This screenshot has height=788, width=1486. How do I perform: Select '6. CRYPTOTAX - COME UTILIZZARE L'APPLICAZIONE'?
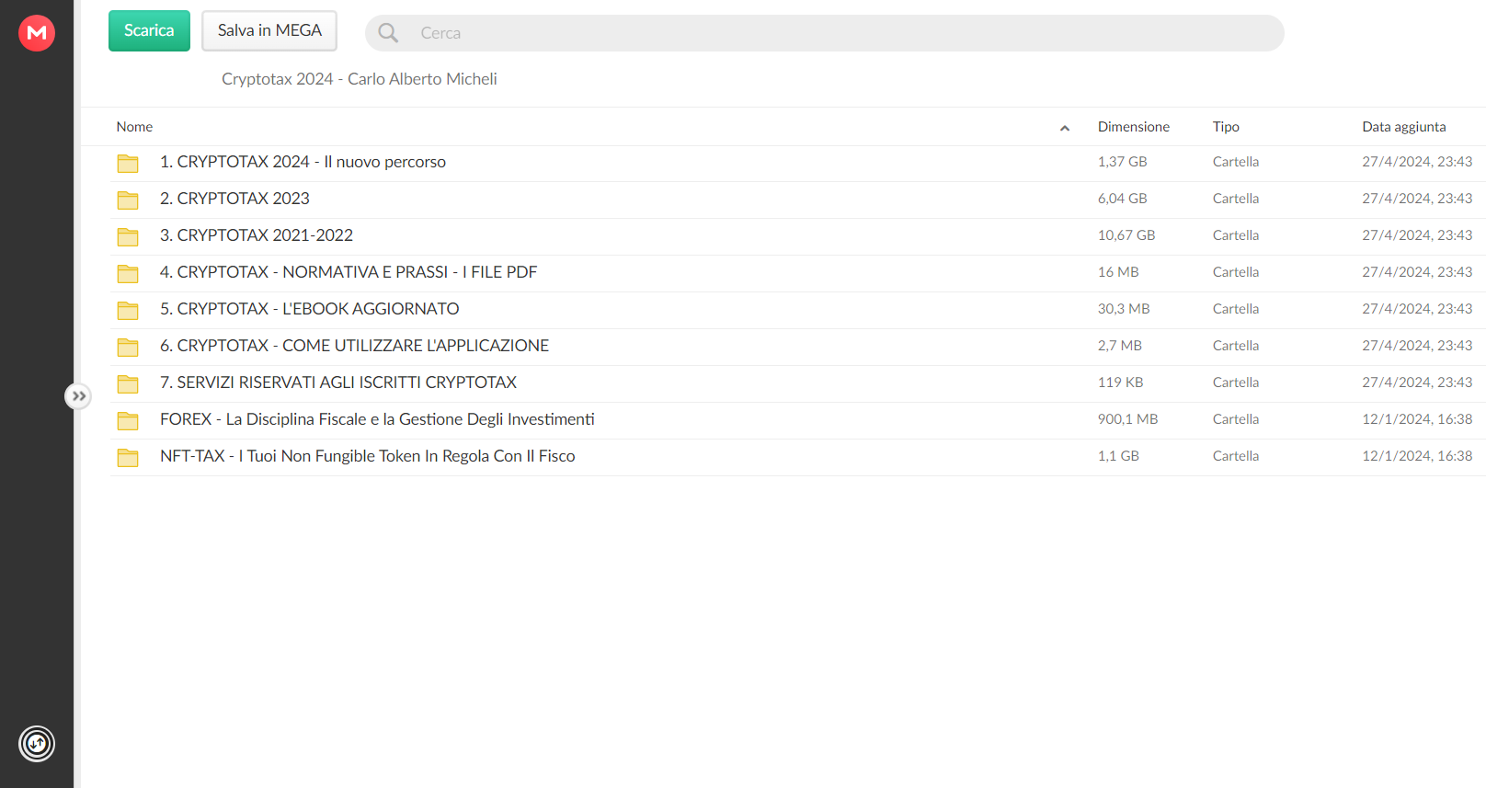tap(354, 346)
